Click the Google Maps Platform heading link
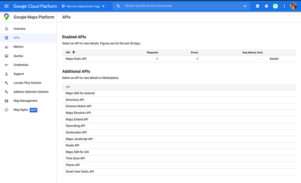This screenshot has width=301, height=183. pyautogui.click(x=34, y=17)
